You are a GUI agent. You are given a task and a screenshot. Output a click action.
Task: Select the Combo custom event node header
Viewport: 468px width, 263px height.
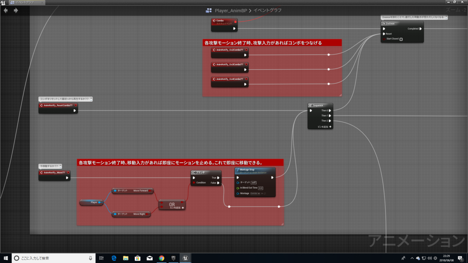pyautogui.click(x=224, y=22)
